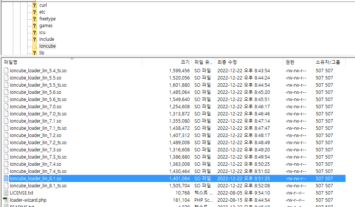Click the file icon of ioncube_loader_lin_8.1.so
Image resolution: width=355 pixels, height=207 pixels.
(x=6, y=179)
